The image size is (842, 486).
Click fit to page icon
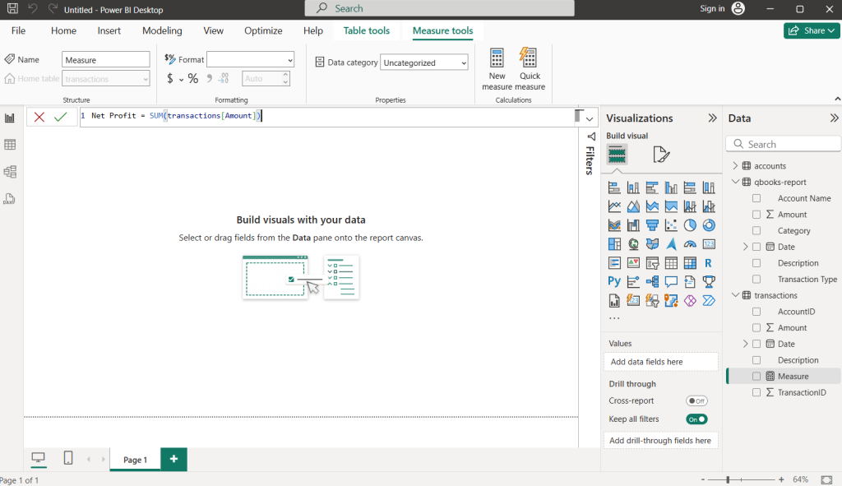coord(826,479)
